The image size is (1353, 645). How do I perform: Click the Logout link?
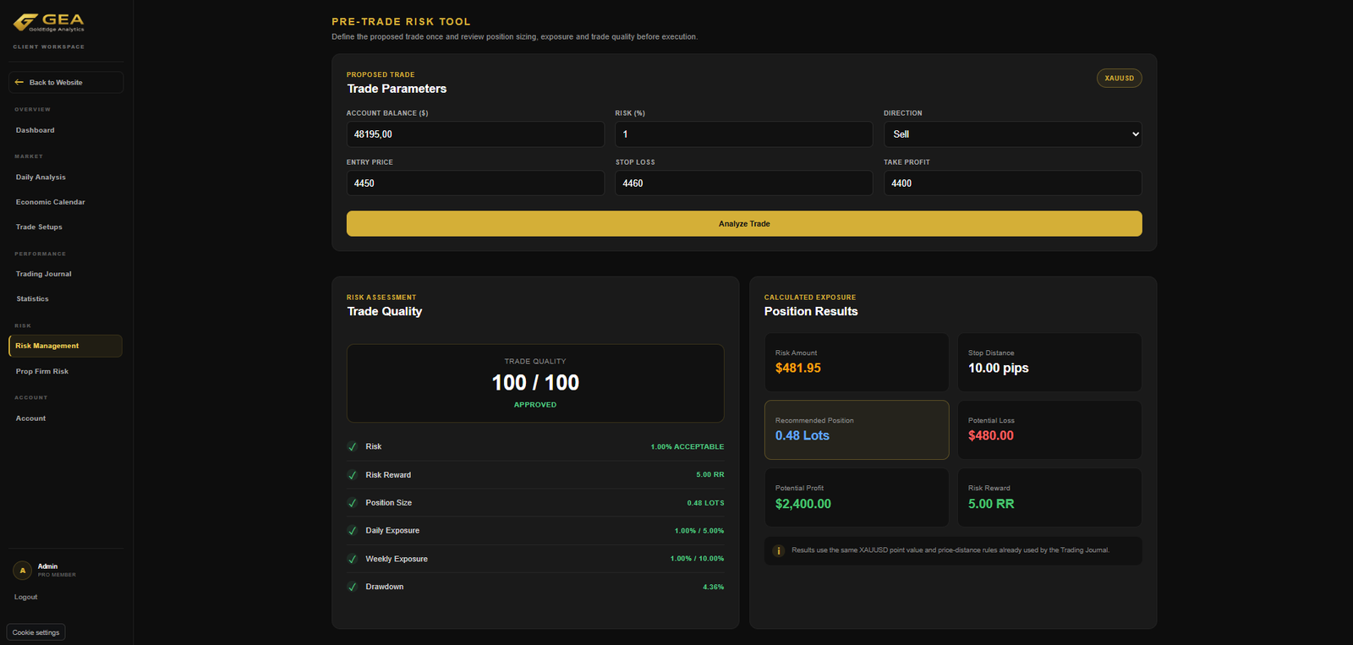[25, 597]
